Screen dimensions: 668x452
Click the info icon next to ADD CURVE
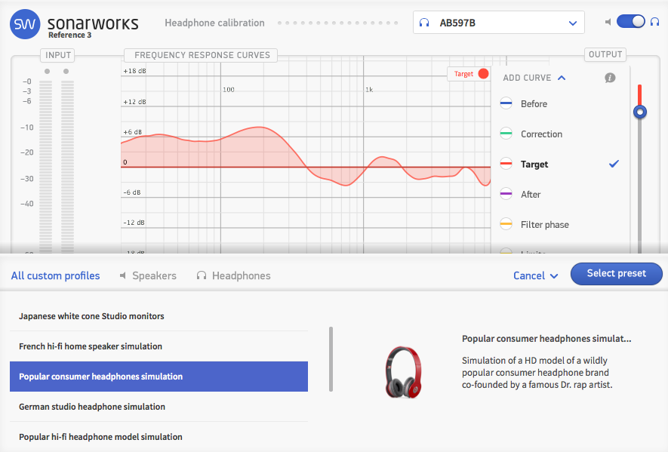610,77
